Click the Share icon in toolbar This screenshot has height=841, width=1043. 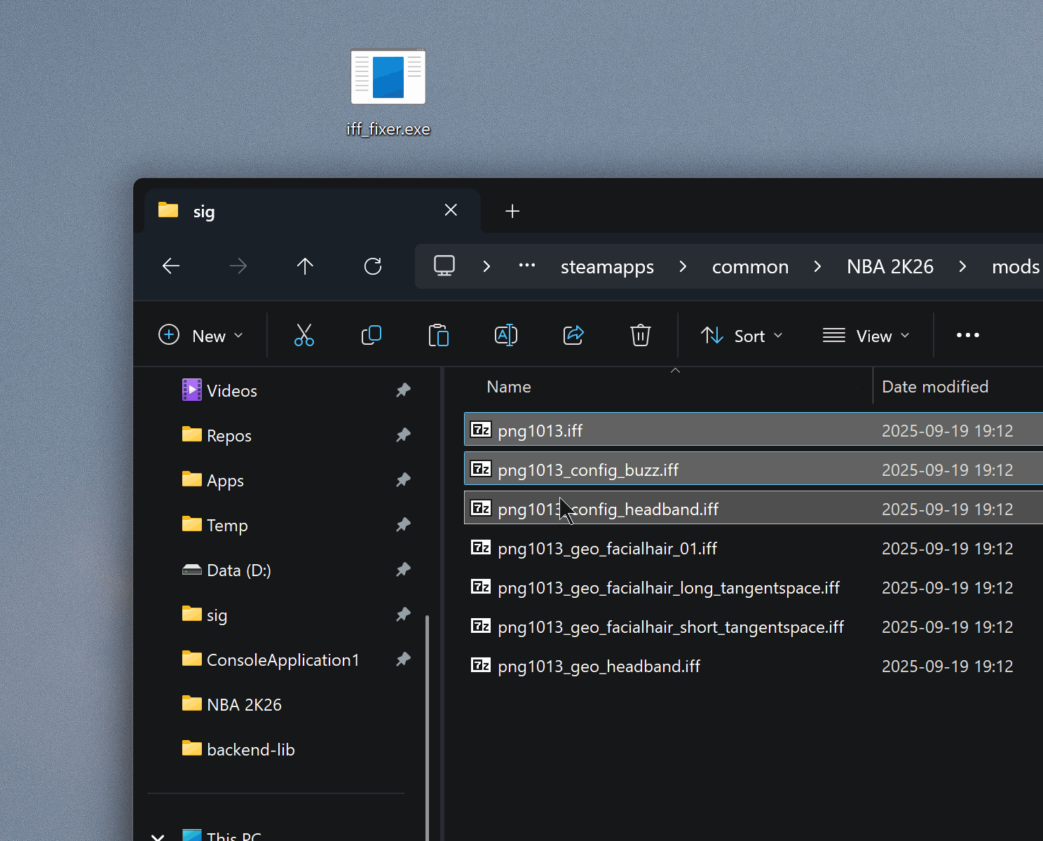pos(573,336)
